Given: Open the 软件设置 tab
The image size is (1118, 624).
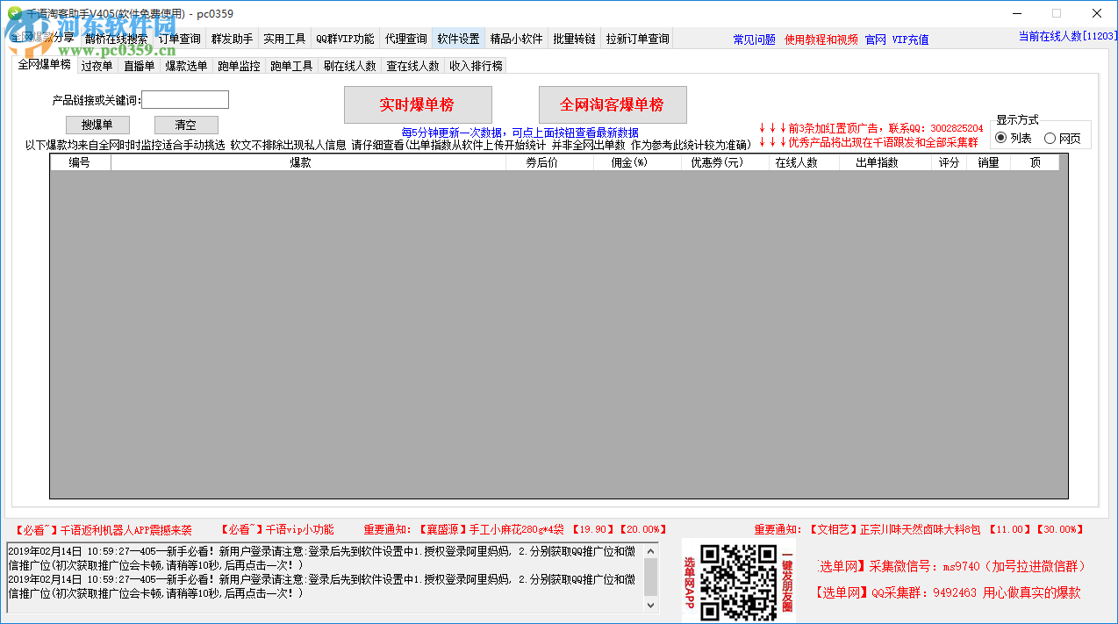Looking at the screenshot, I should 458,39.
